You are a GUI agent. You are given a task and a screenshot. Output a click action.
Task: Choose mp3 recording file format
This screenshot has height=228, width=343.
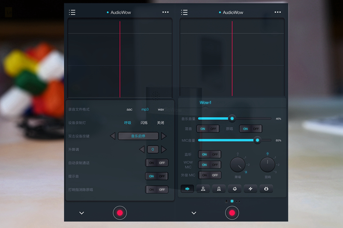coord(145,109)
